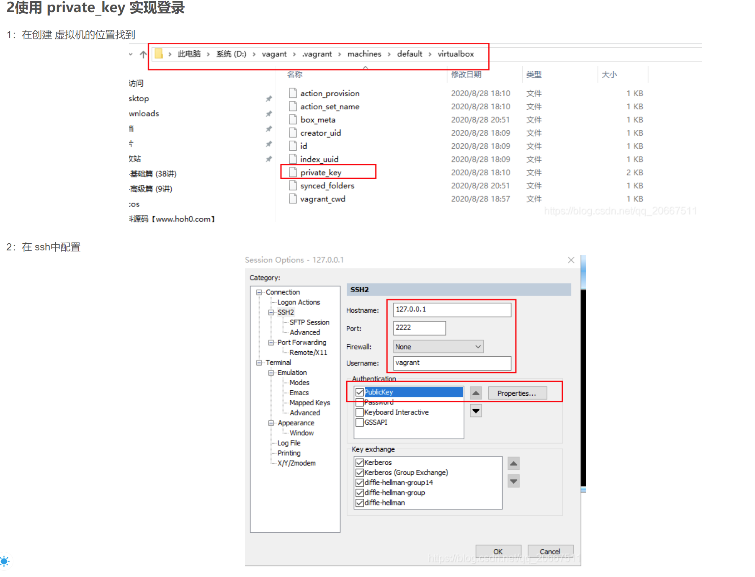Move key exchange method down
The width and height of the screenshot is (755, 577).
[x=514, y=481]
